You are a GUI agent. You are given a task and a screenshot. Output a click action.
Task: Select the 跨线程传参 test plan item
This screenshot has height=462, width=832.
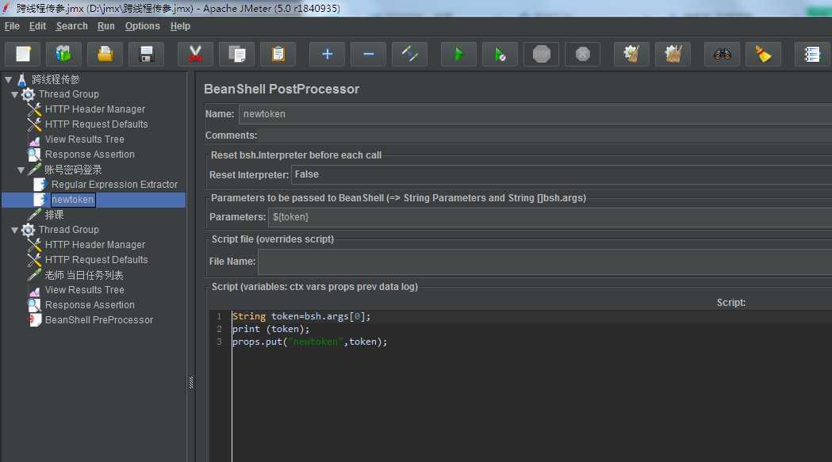pyautogui.click(x=56, y=79)
